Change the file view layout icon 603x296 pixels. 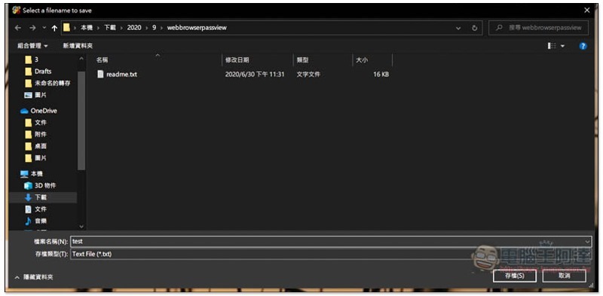(552, 46)
